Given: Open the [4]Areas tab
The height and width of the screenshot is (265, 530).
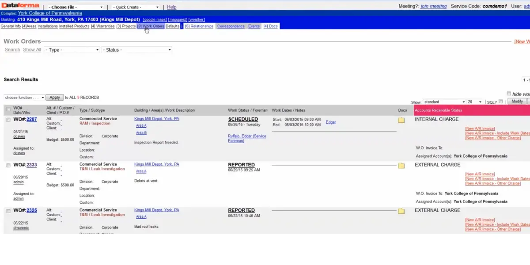Looking at the screenshot, I should (29, 26).
